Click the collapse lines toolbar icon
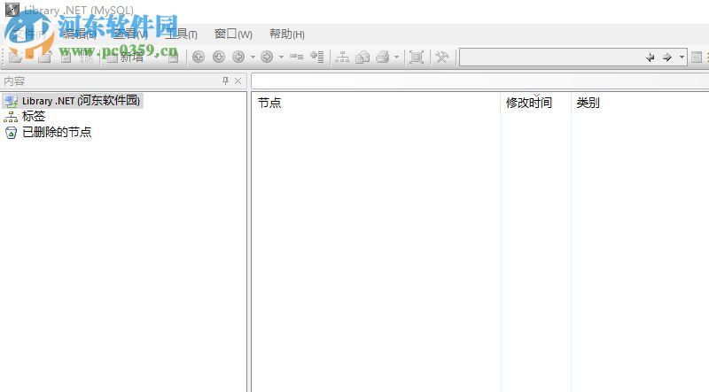 coord(297,57)
